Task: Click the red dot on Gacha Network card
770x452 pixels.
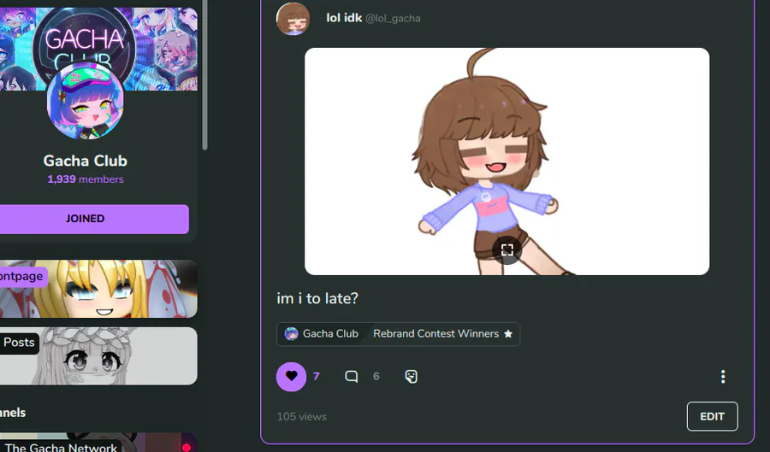Action: click(187, 447)
